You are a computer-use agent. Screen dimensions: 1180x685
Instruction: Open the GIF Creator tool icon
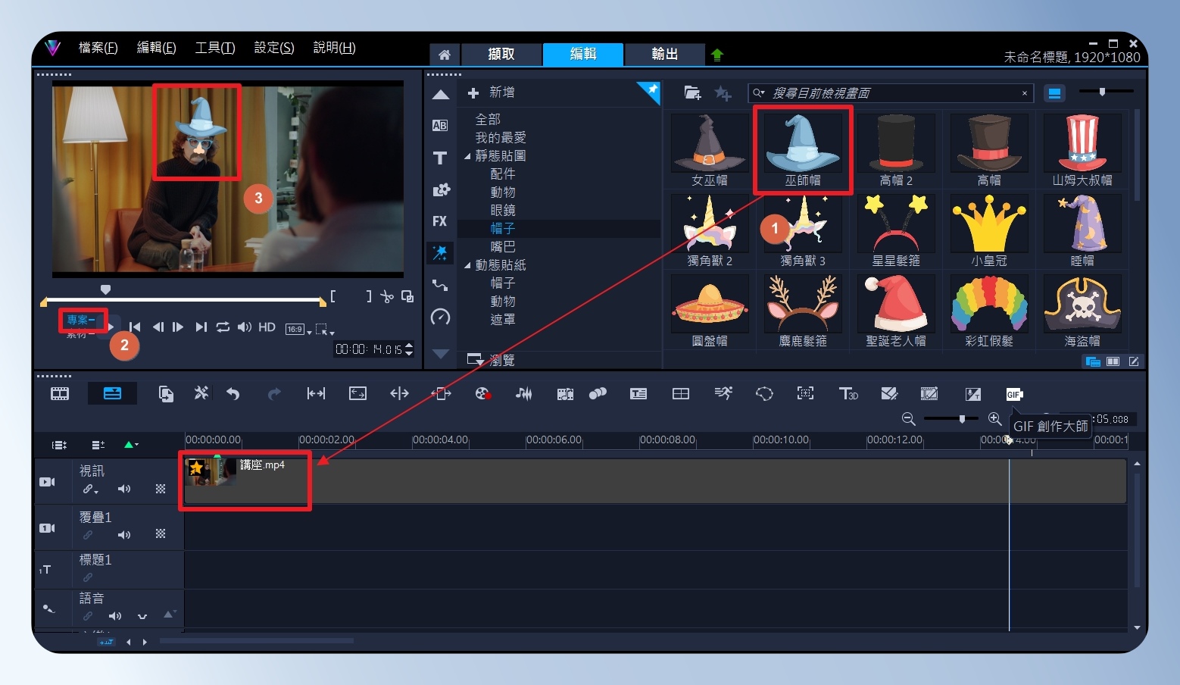(1014, 394)
